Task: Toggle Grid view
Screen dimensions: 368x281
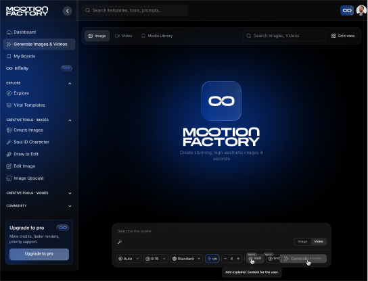Action: pyautogui.click(x=343, y=36)
